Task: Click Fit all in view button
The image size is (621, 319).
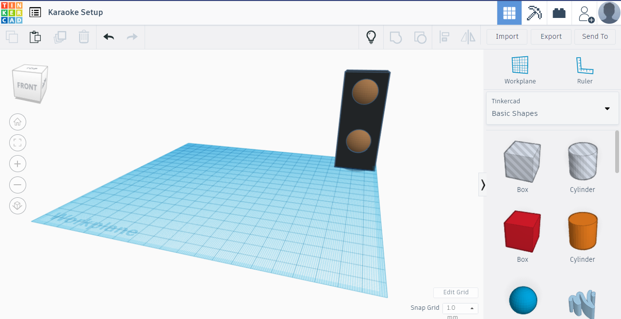Action: [x=18, y=143]
